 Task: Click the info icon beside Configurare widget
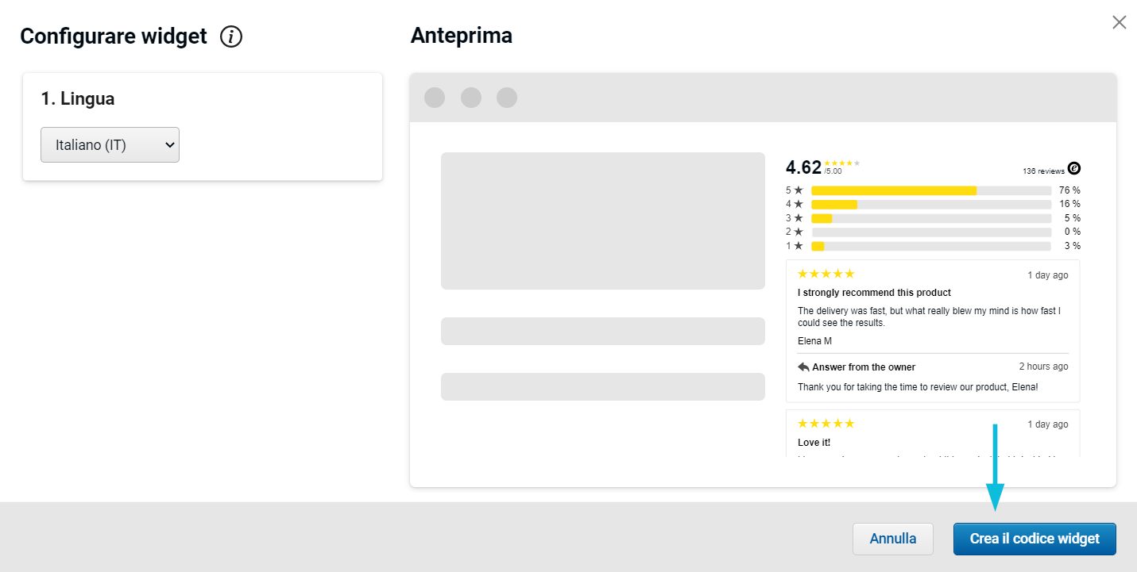(x=231, y=36)
